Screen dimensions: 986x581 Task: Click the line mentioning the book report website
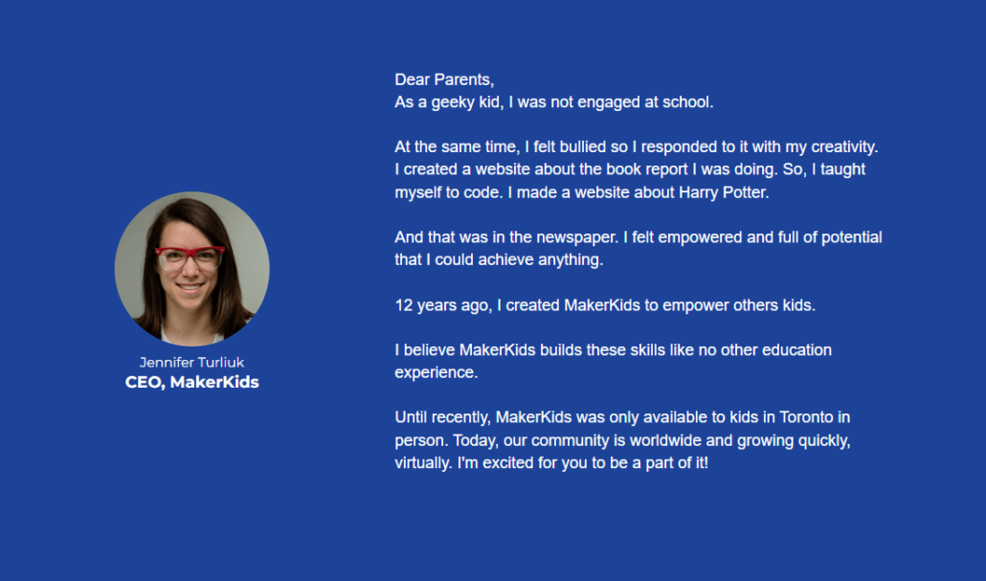click(630, 169)
